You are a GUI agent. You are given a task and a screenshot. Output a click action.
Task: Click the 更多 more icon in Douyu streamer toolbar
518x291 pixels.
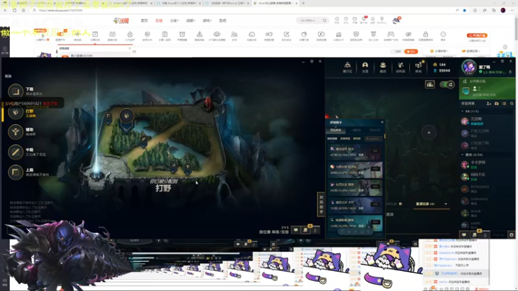(443, 36)
